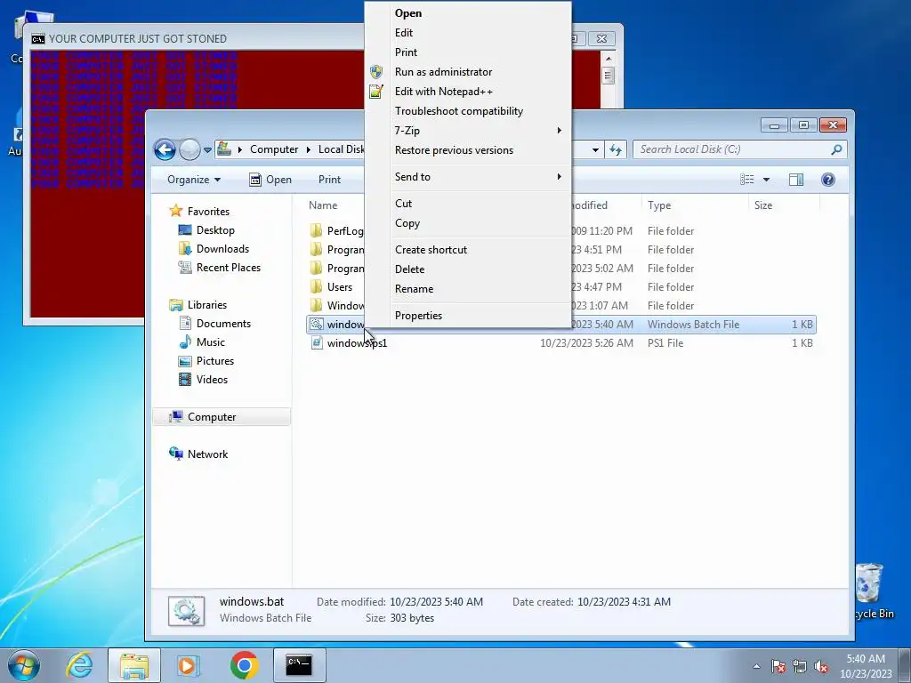911x683 pixels.
Task: Open Windows Explorer from the taskbar
Action: pos(134,665)
